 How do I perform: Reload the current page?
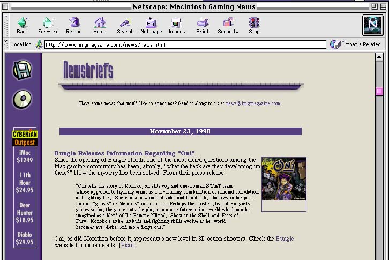(x=74, y=25)
